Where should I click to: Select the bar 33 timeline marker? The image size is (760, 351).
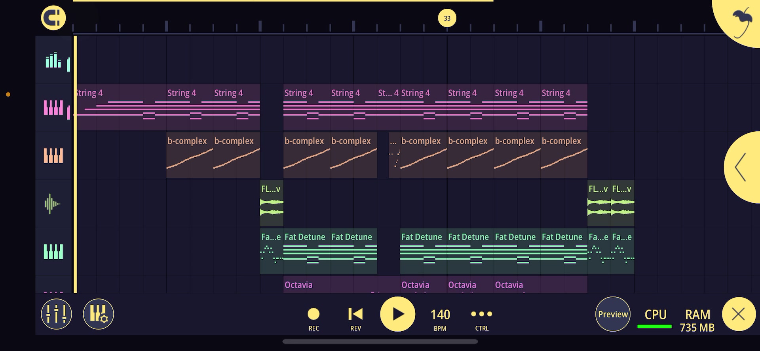coord(447,18)
